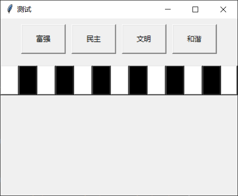The image size is (238, 196).
Task: Click white key between fifth and sixth black keys
Action: pos(193,80)
